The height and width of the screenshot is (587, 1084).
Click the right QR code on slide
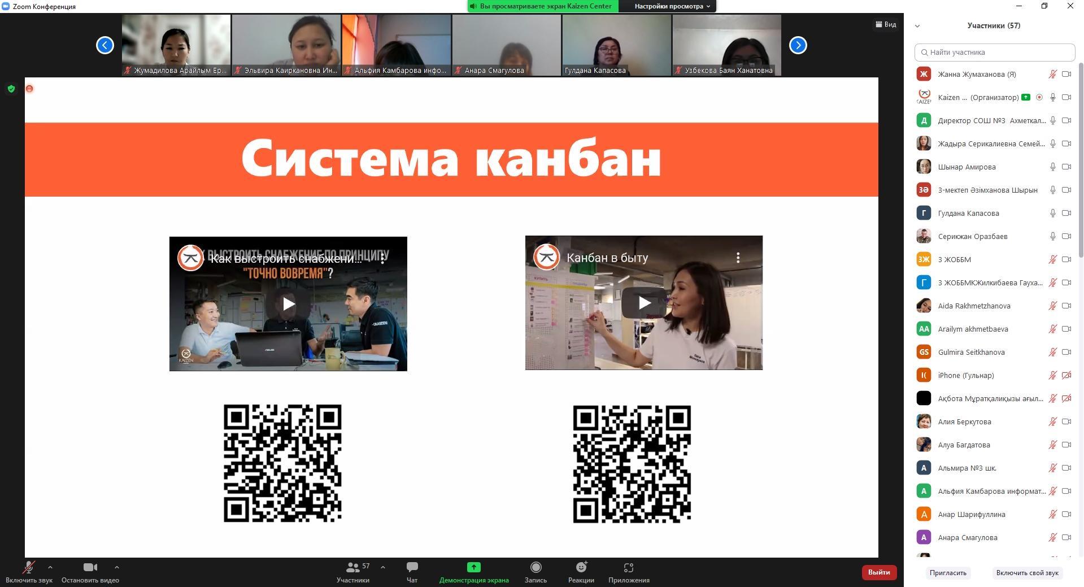632,464
